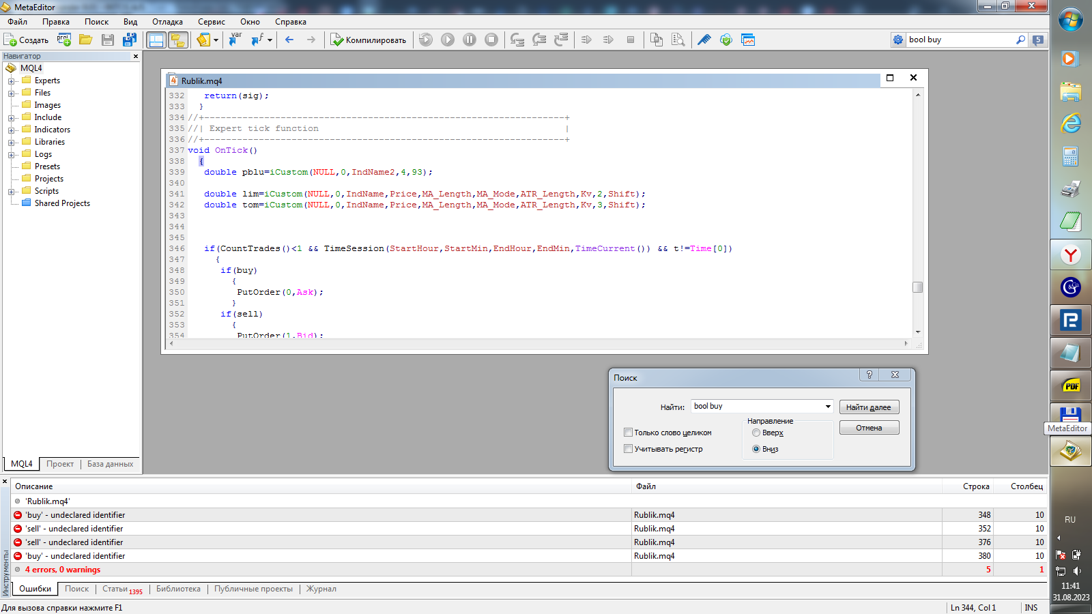Expand the Experts folder in Navigator
This screenshot has height=614, width=1092.
click(x=12, y=81)
